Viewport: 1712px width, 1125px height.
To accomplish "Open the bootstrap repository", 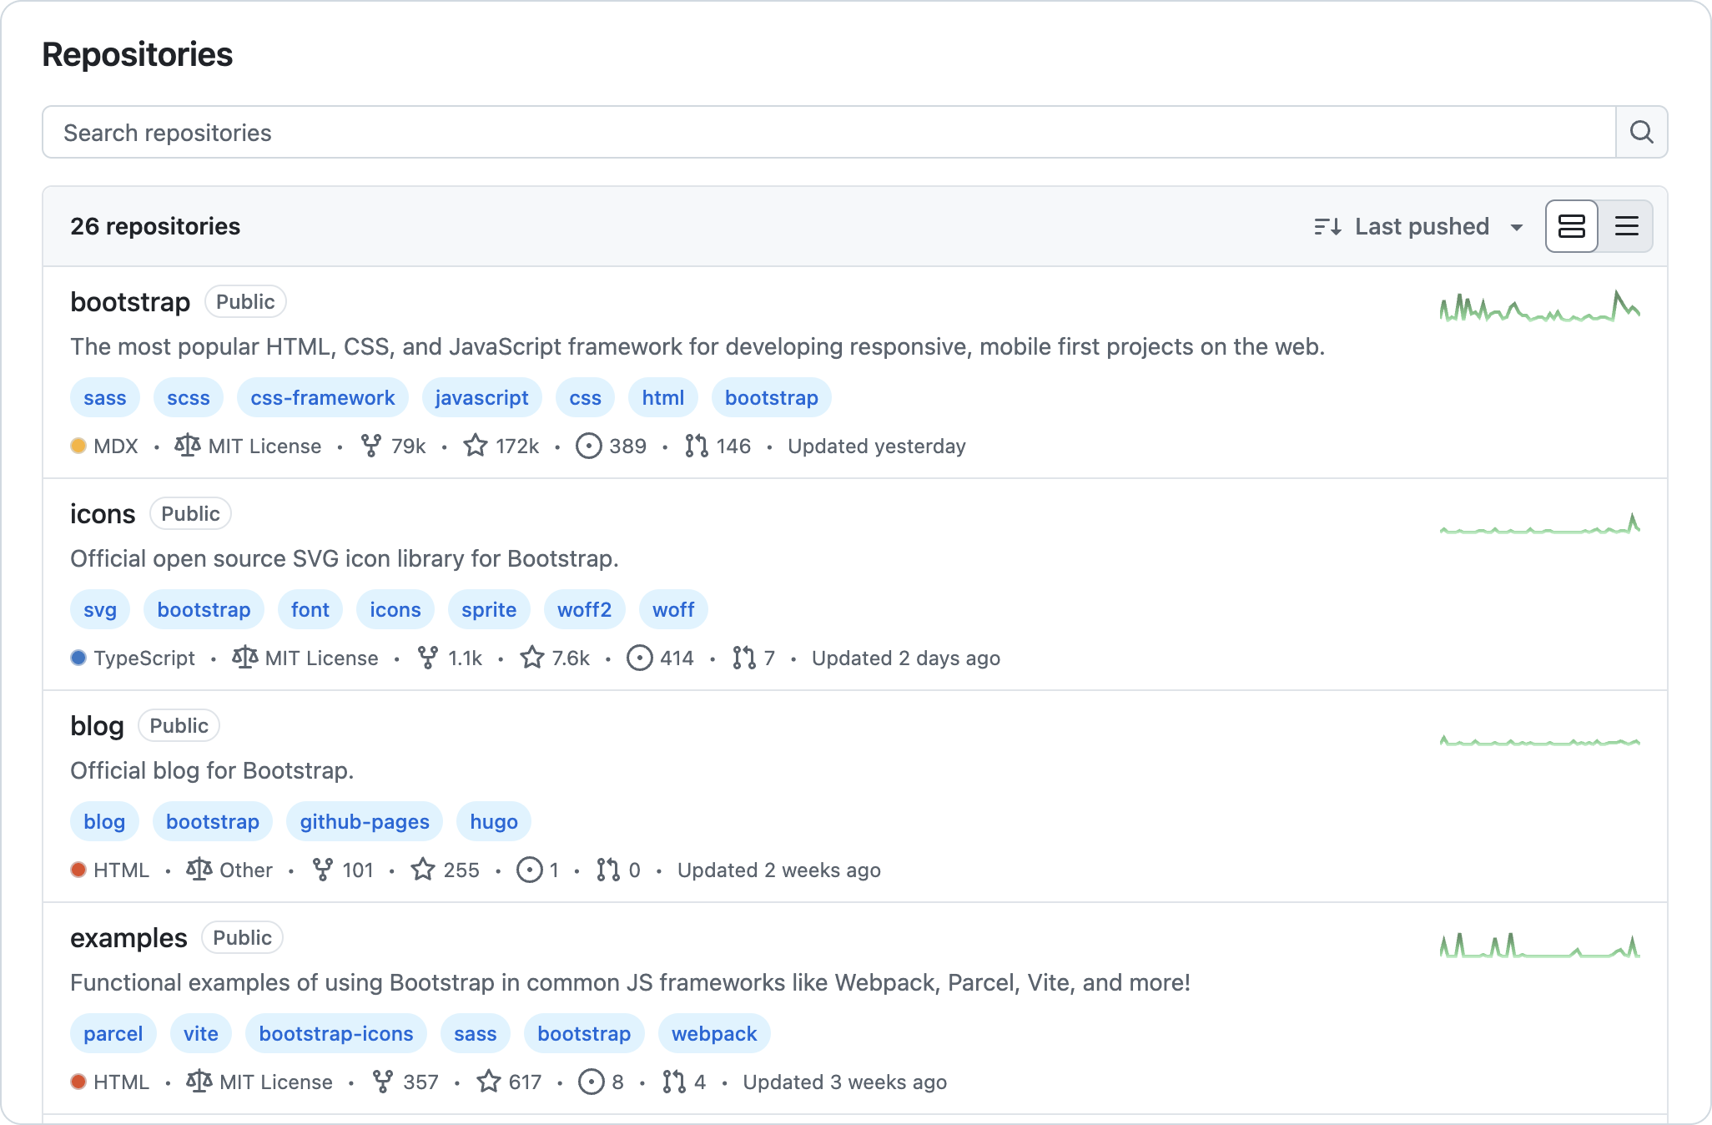I will pyautogui.click(x=130, y=301).
